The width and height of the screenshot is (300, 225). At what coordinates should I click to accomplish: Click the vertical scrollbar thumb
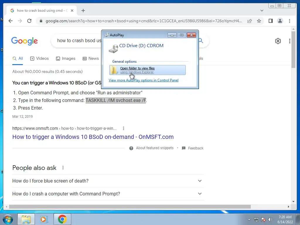(293, 49)
